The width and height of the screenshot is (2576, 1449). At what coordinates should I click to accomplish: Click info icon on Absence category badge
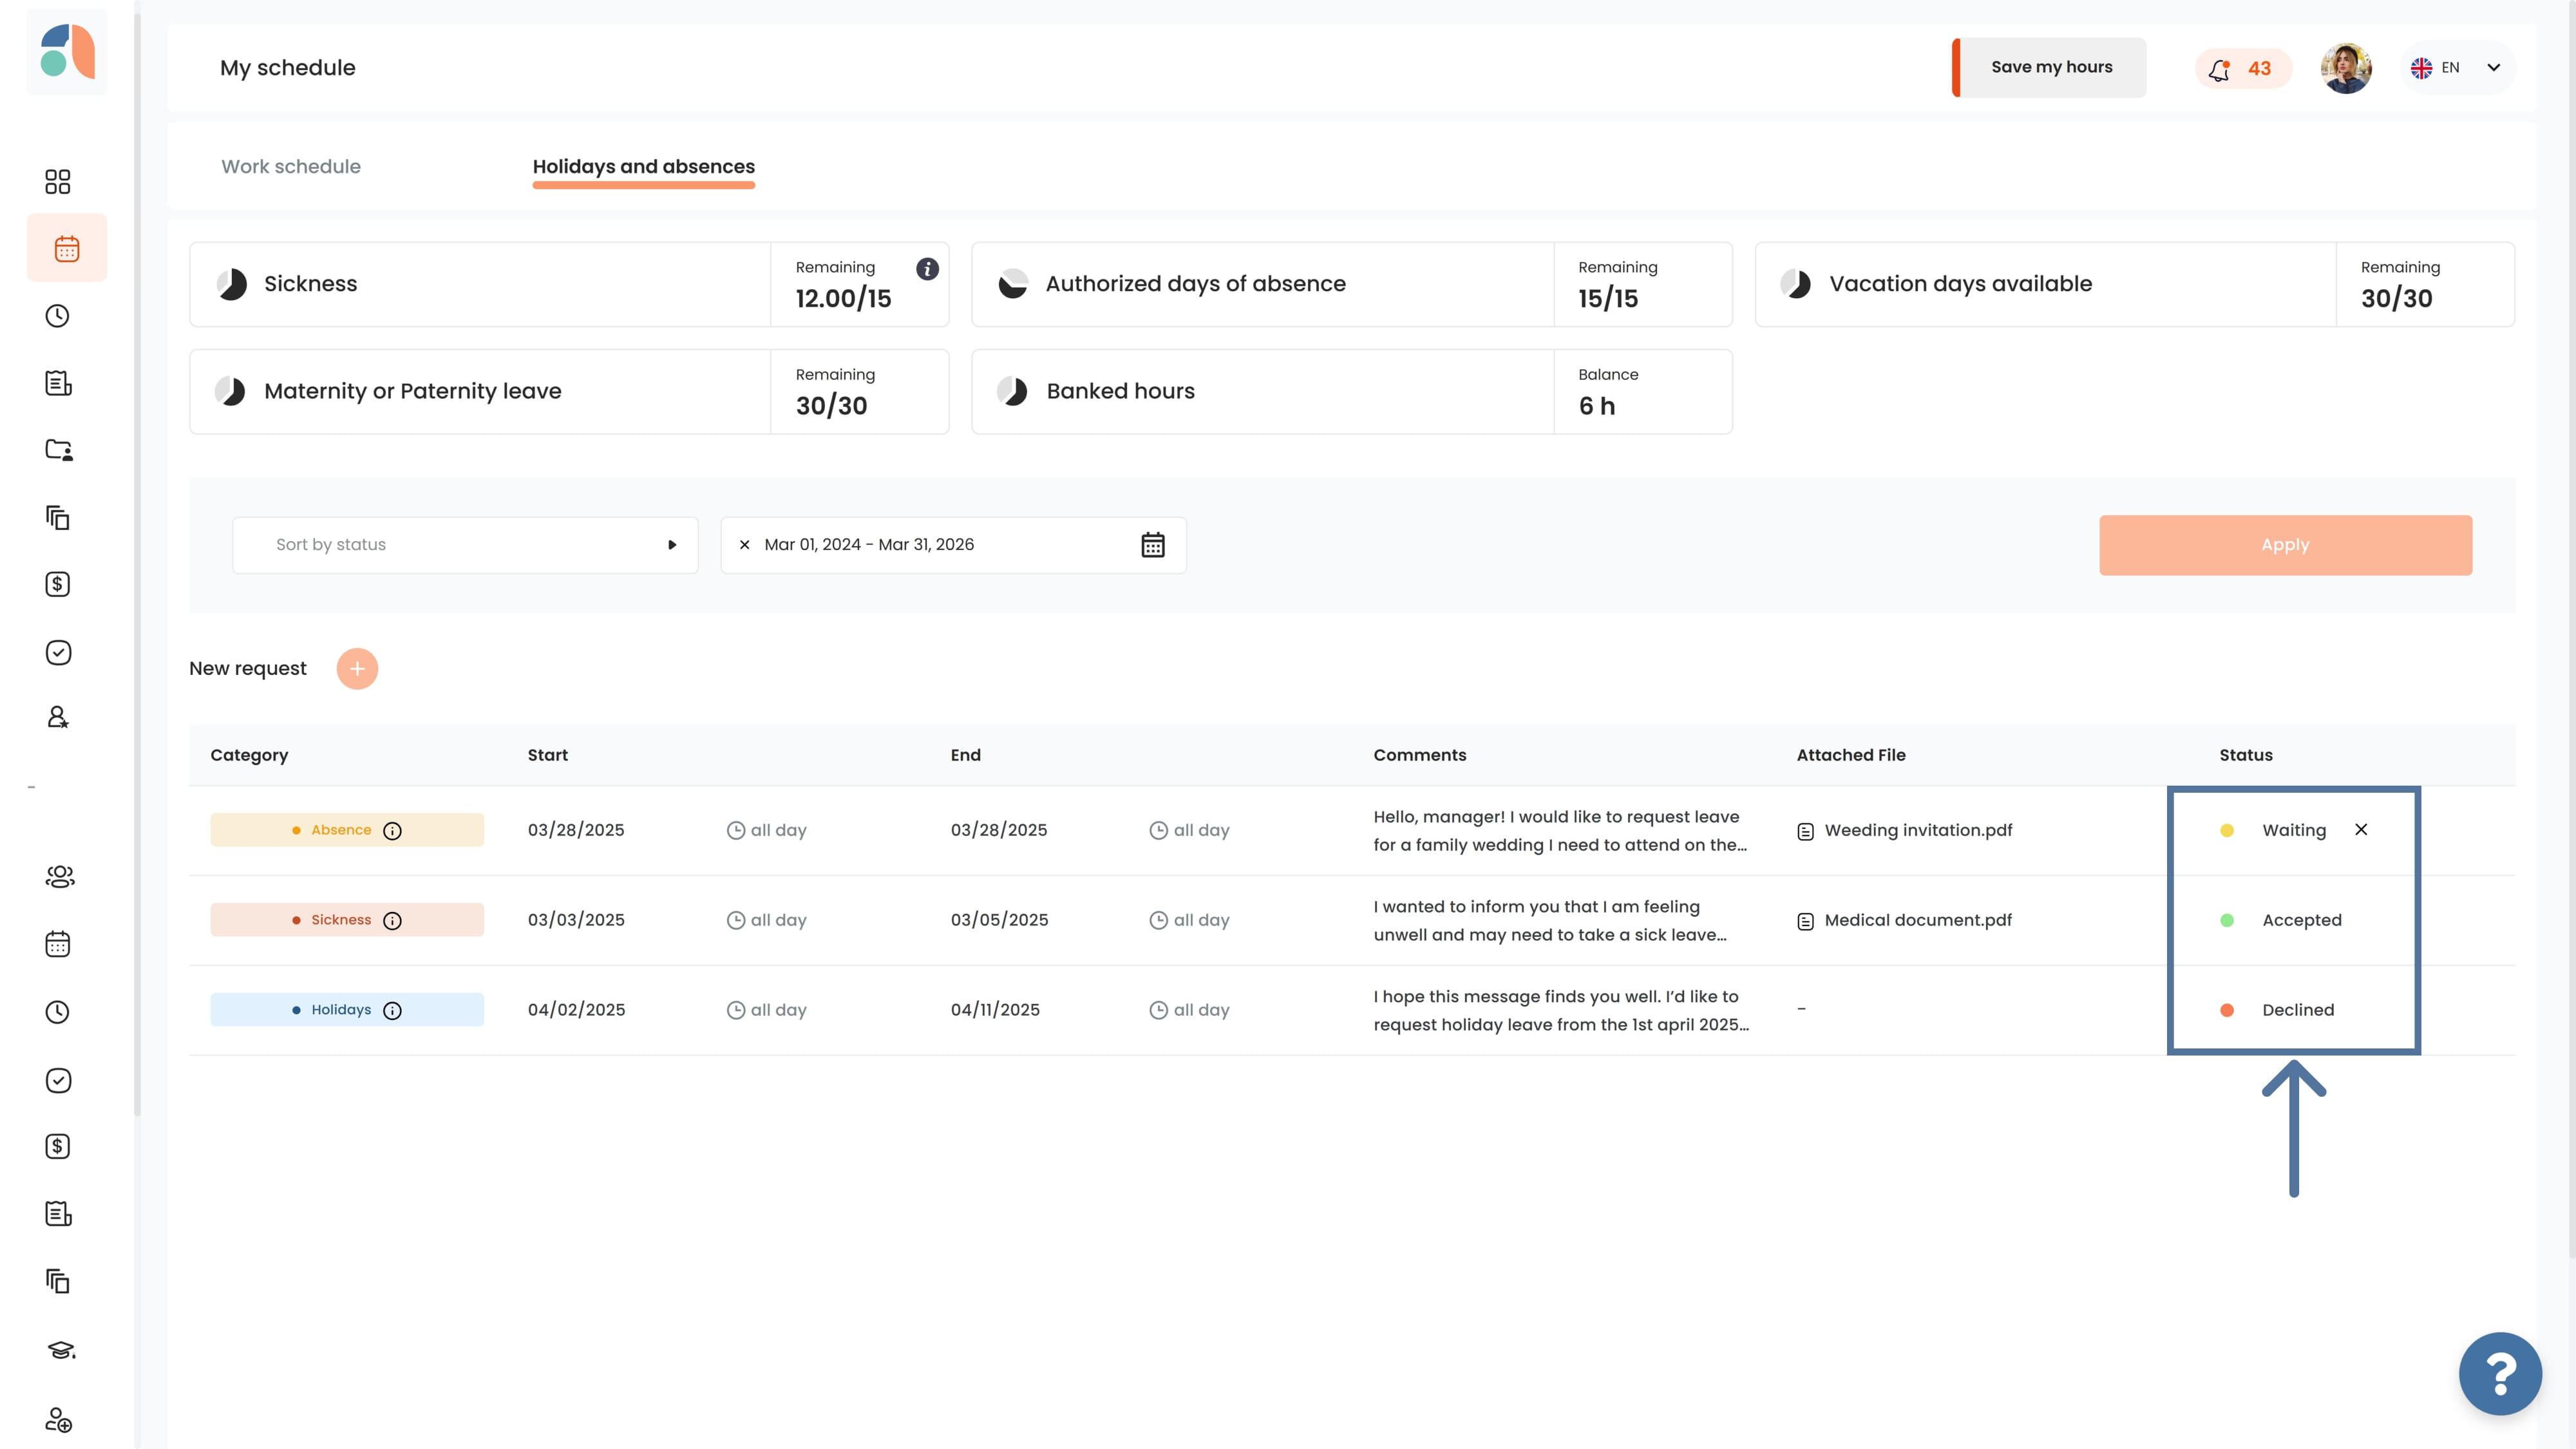tap(393, 831)
